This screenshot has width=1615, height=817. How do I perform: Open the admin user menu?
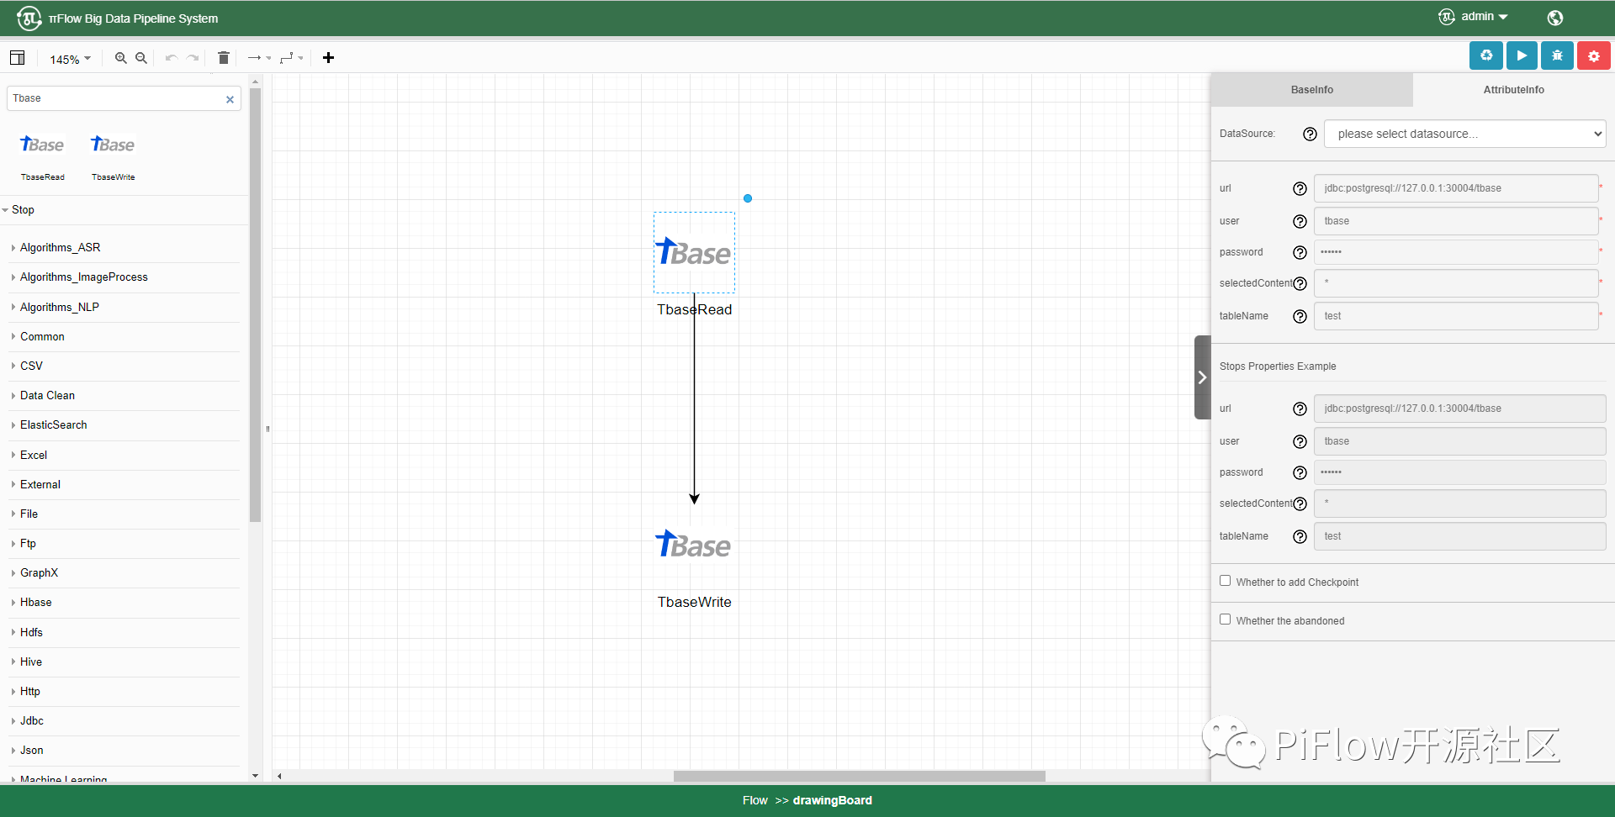point(1474,17)
